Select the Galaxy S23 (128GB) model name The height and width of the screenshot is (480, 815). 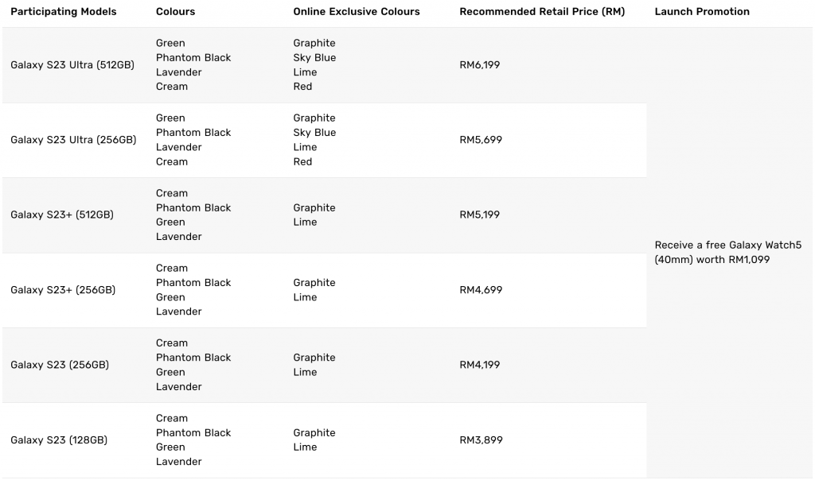59,440
